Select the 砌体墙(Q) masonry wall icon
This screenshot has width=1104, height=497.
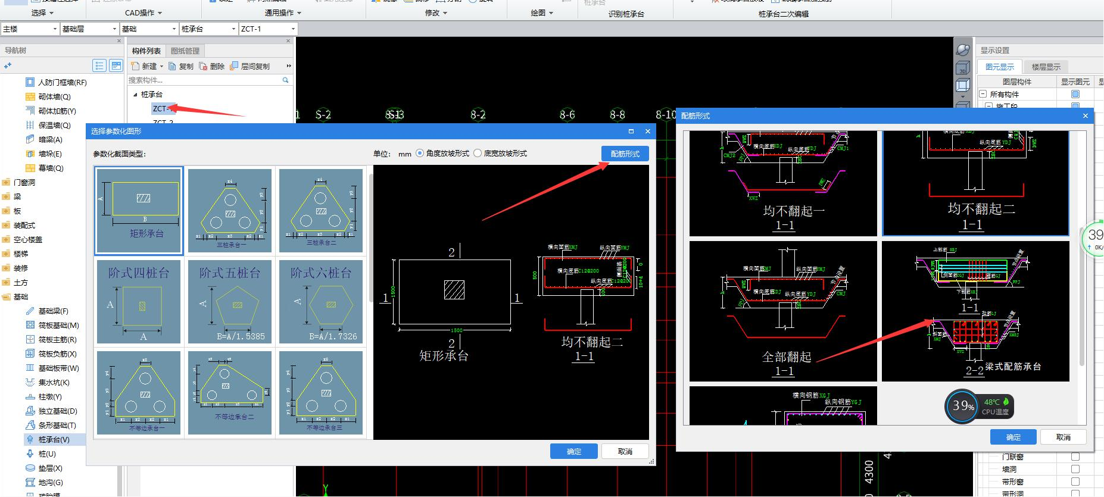pyautogui.click(x=30, y=96)
